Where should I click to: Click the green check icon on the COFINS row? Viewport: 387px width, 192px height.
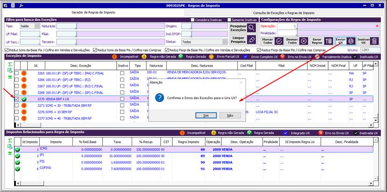[x=18, y=169]
